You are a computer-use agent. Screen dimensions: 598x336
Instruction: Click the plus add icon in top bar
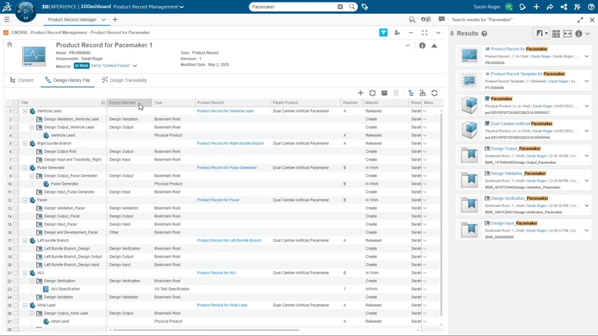point(536,6)
